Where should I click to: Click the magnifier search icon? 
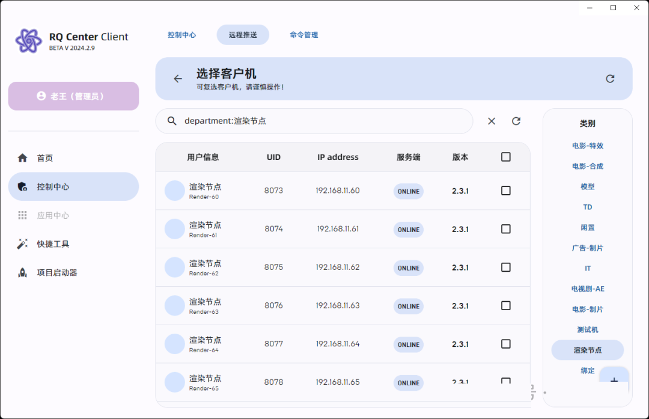[172, 121]
